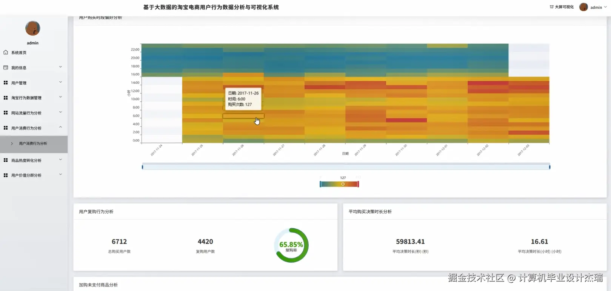This screenshot has height=291, width=611.
Task: Expand the 我的信息 menu chevron
Action: [x=60, y=67]
